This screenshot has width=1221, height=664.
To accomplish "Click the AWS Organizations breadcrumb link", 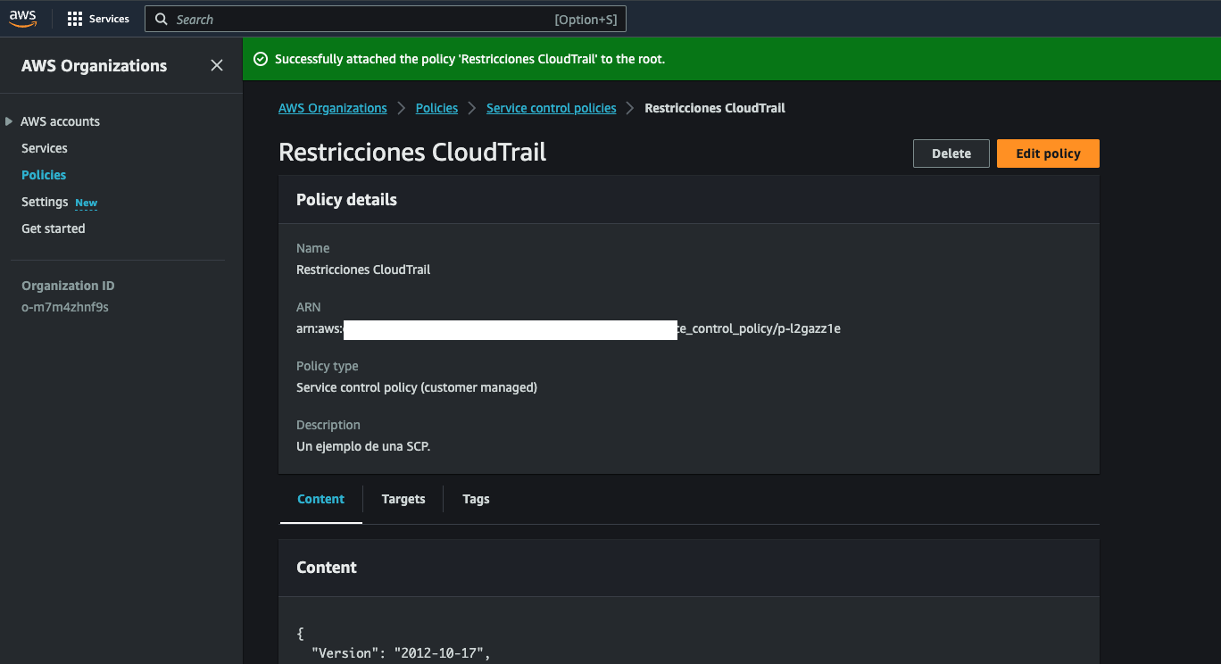I will [332, 108].
